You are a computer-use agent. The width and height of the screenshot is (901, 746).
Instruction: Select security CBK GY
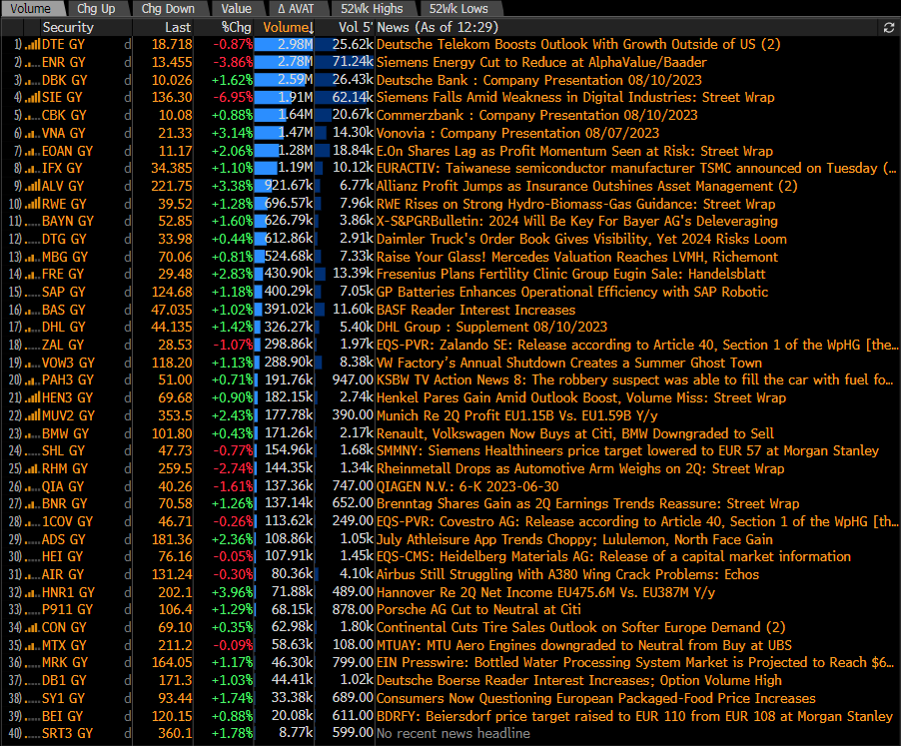(64, 116)
